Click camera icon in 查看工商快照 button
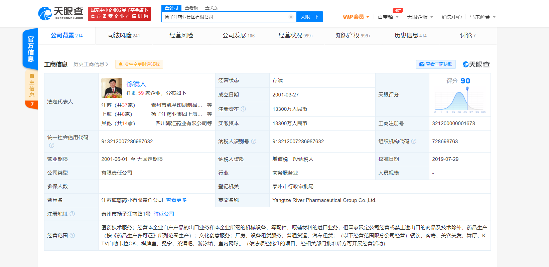 422,64
